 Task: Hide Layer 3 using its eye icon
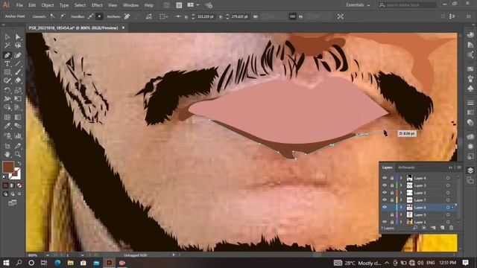click(x=385, y=185)
